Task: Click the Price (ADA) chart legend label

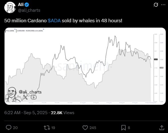Action: pyautogui.click(x=10, y=31)
